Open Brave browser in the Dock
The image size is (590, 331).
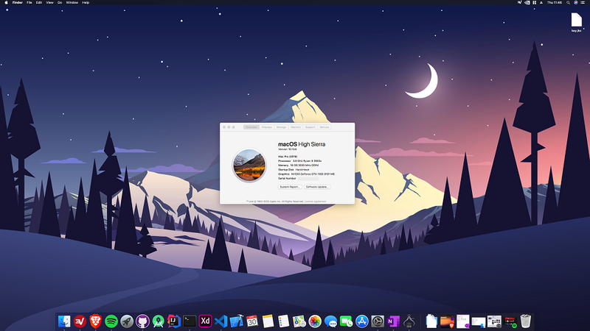(x=96, y=321)
